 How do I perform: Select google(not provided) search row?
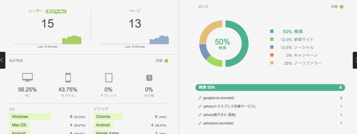tap(270, 98)
